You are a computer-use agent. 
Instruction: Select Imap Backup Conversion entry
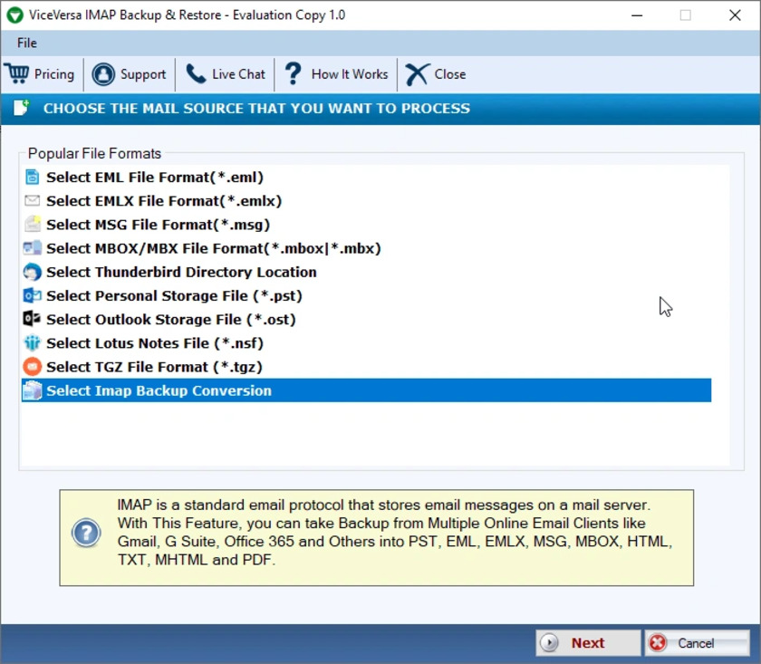point(366,390)
